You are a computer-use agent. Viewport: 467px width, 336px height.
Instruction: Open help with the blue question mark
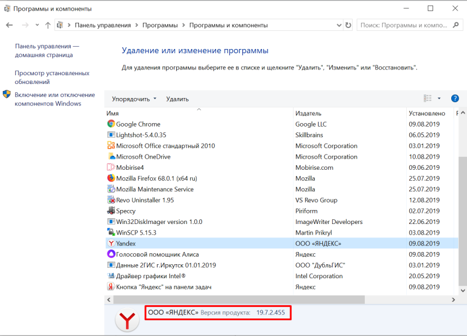pyautogui.click(x=455, y=98)
